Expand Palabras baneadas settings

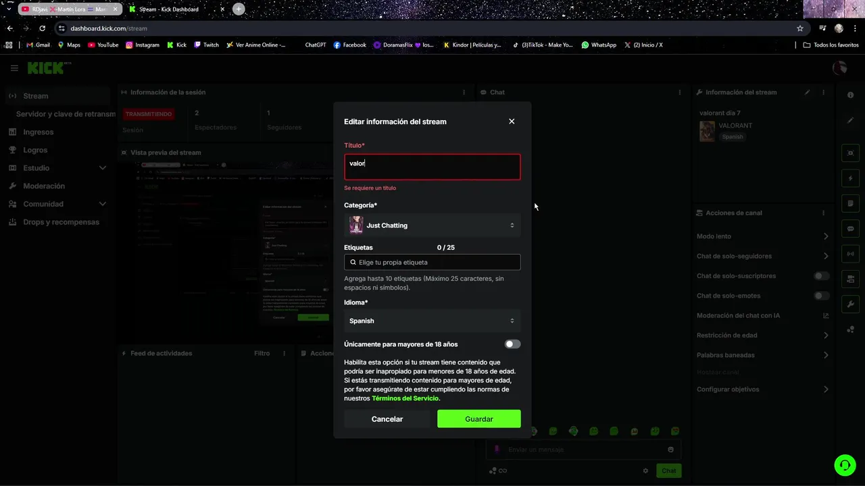[x=826, y=355]
